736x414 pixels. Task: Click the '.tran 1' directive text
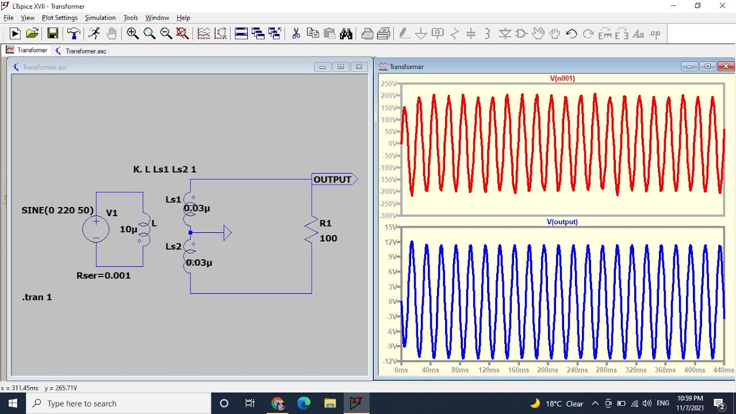[x=37, y=297]
